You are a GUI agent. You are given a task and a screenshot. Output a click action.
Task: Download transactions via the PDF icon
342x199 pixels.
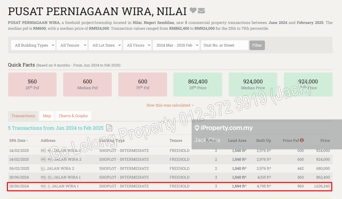tap(109, 128)
